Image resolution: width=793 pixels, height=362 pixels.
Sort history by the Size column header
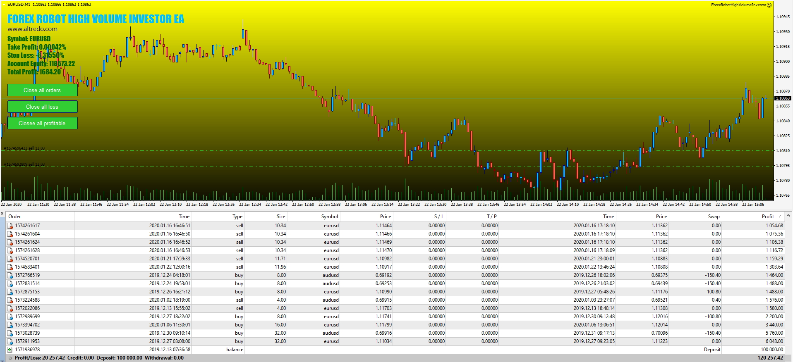point(281,217)
